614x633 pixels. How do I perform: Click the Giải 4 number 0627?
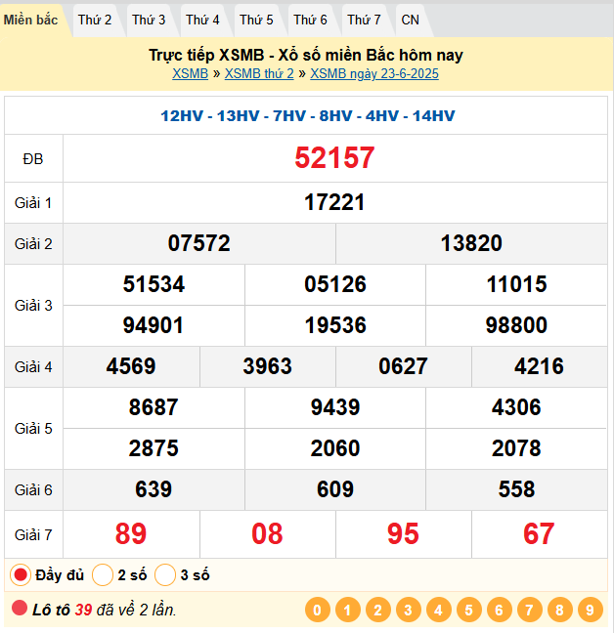[403, 366]
